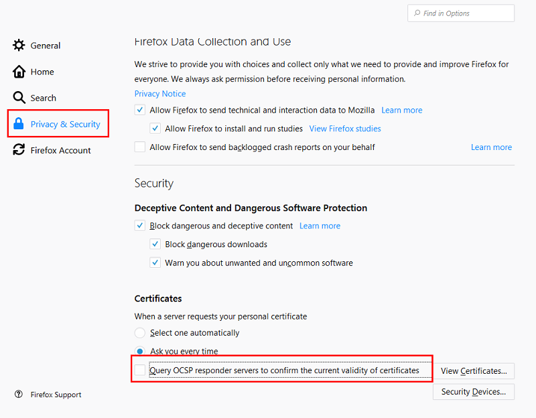The height and width of the screenshot is (418, 536).
Task: Click the View Certificates button
Action: click(474, 371)
